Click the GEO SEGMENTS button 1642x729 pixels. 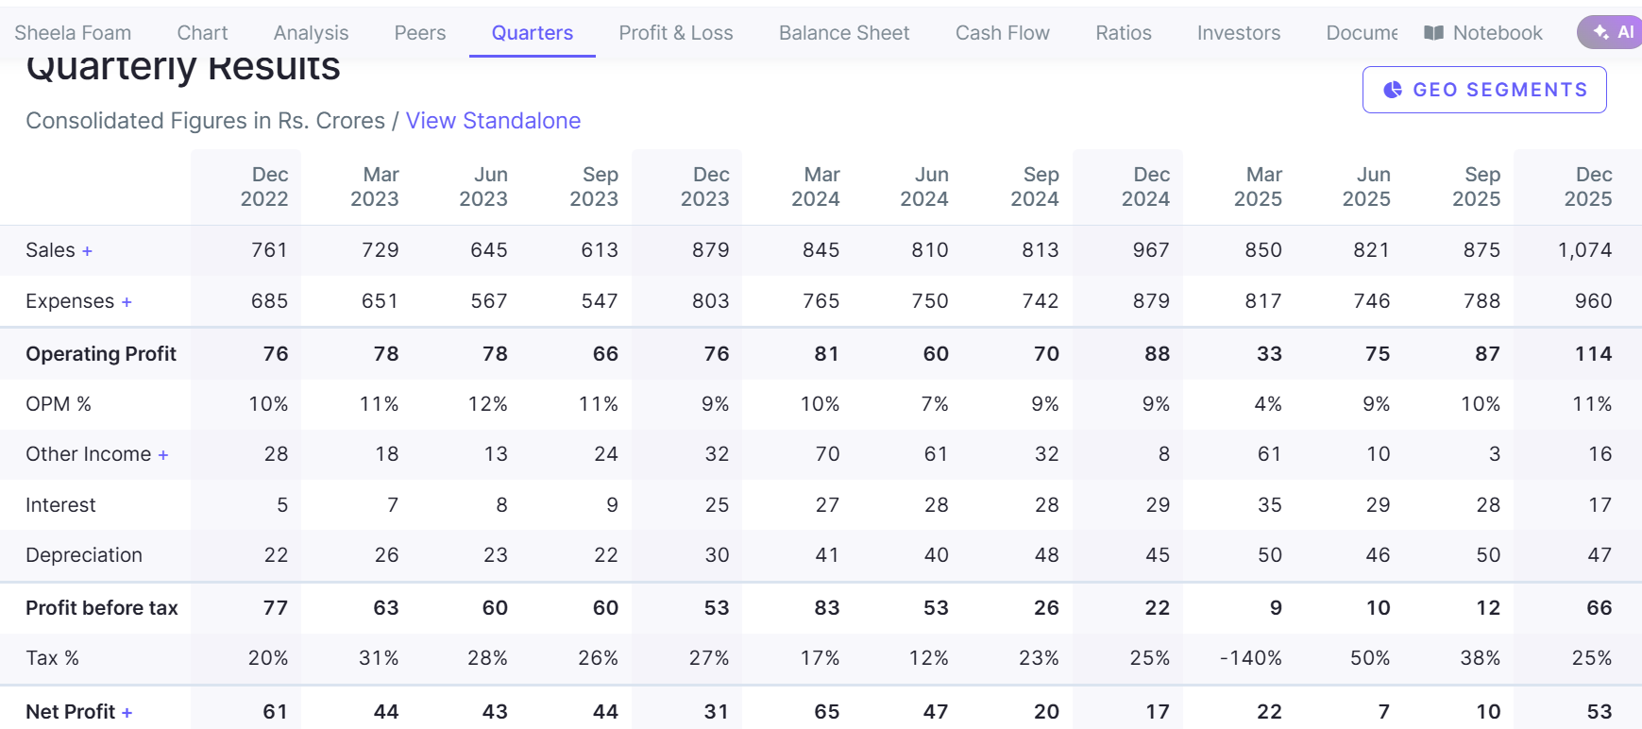[x=1484, y=90]
